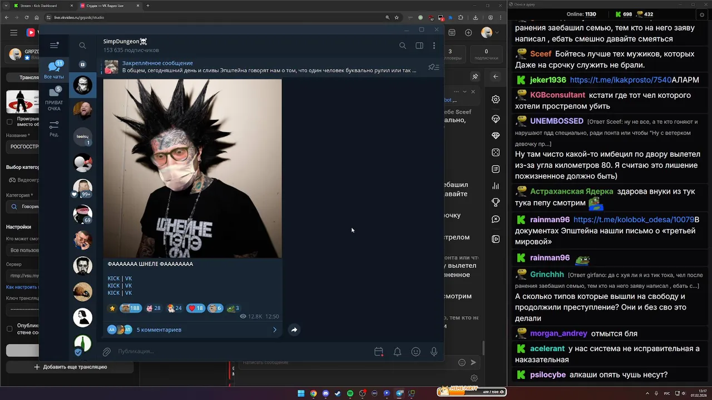Open the spiky-hair photo in the post

point(192,168)
